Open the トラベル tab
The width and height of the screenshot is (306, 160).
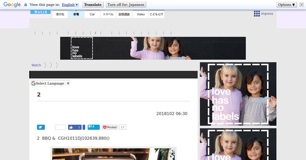(108, 14)
